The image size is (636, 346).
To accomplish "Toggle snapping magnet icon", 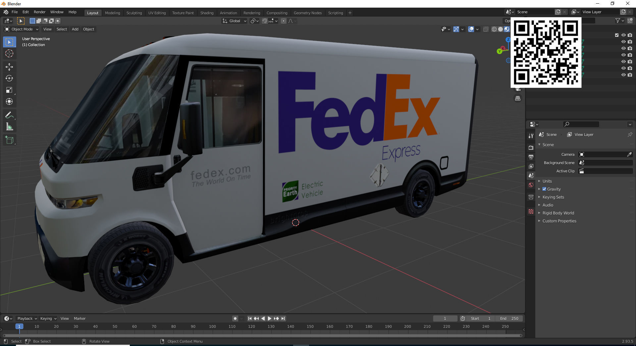I will click(x=265, y=21).
